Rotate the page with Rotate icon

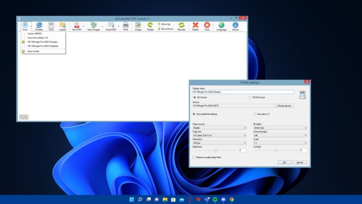pos(150,26)
